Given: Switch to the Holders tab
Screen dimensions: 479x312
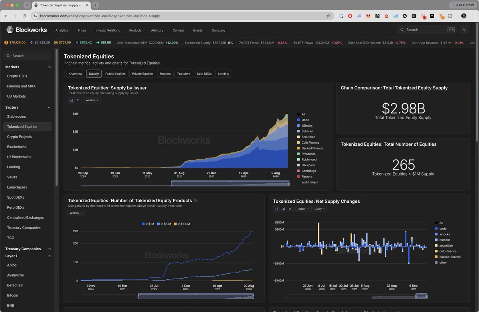Looking at the screenshot, I should 165,74.
